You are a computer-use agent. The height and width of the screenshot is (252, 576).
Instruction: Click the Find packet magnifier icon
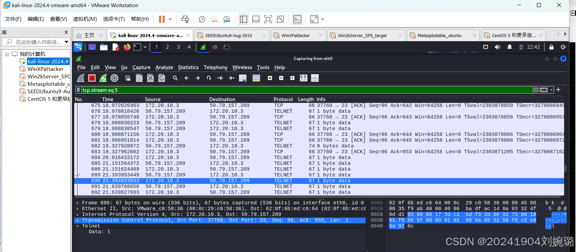(175, 78)
